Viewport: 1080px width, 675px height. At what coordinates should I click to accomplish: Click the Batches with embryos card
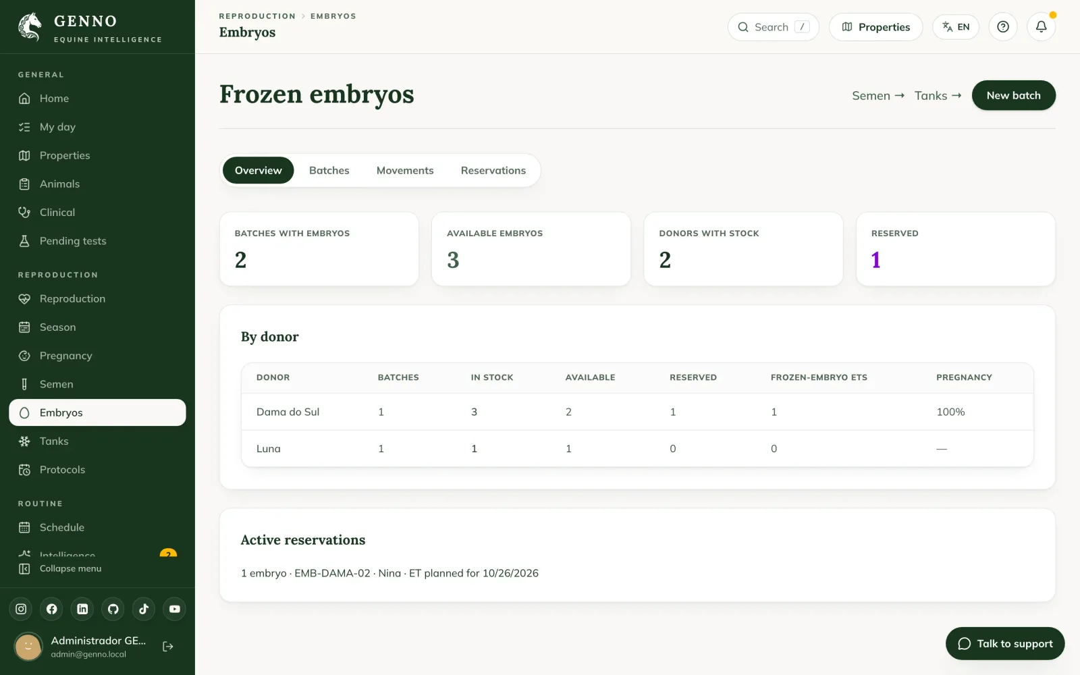[319, 249]
